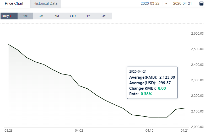
Task: Switch to the YTD range
Action: tap(72, 16)
